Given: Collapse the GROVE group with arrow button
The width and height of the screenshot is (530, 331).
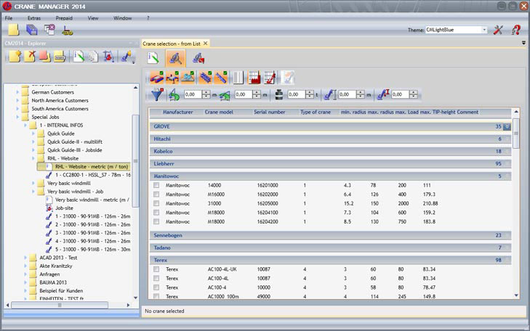Looking at the screenshot, I should coord(507,126).
